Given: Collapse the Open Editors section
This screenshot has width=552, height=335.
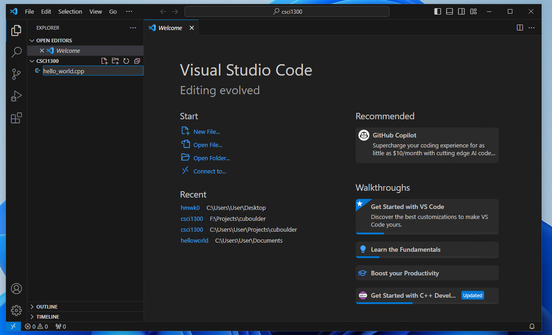Looking at the screenshot, I should 32,41.
